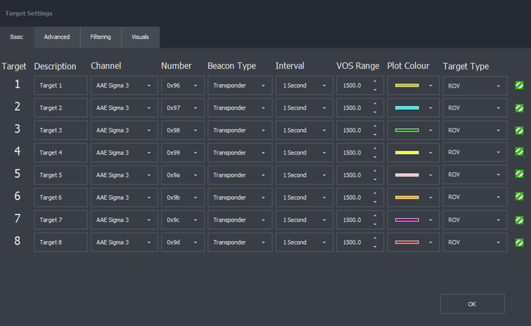Expand the Beacon Type dropdown for Target 3
The width and height of the screenshot is (531, 326).
pyautogui.click(x=240, y=131)
